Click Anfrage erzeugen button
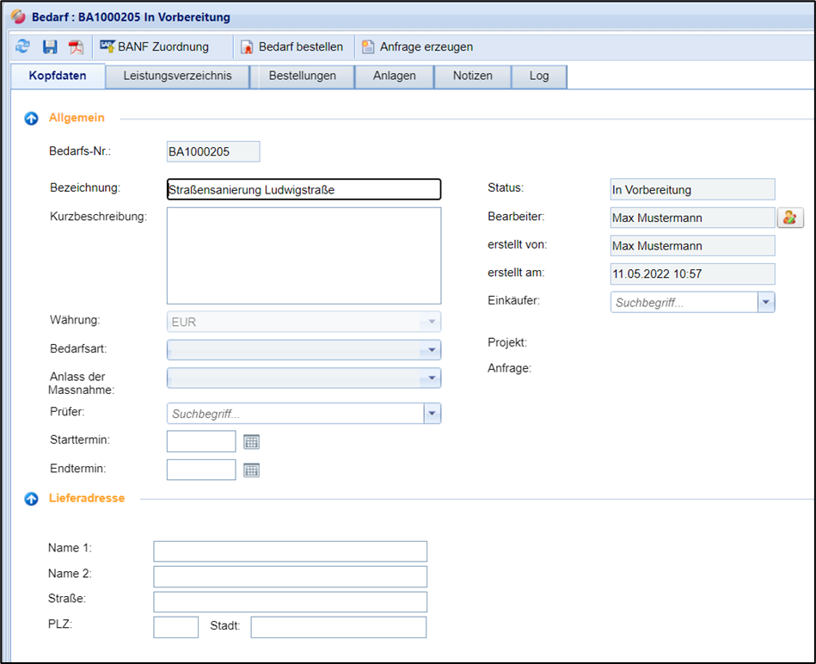Screen dimensions: 816x664 coord(417,46)
